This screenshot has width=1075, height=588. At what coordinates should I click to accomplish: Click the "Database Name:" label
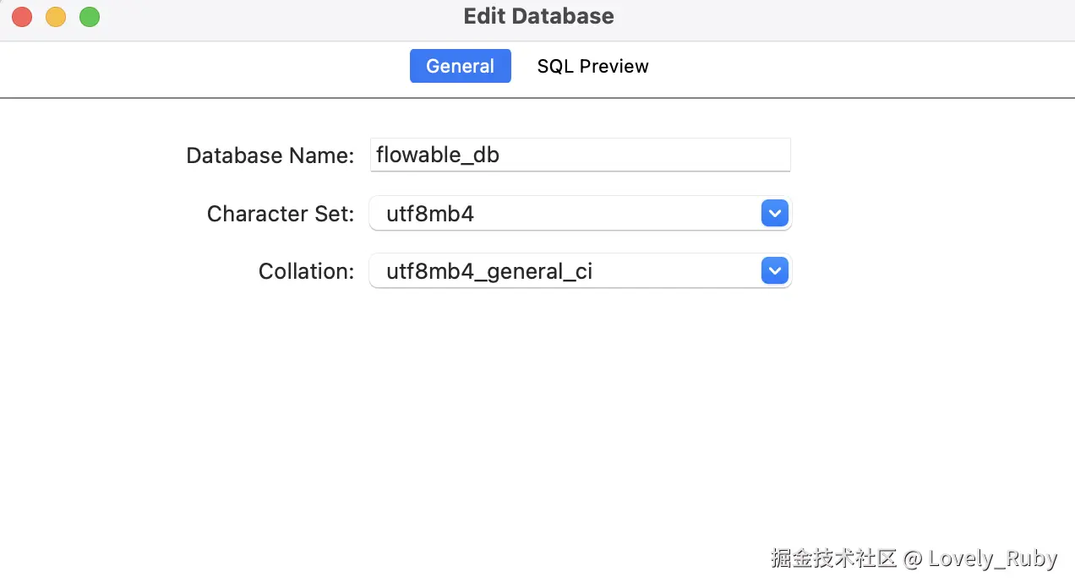270,155
